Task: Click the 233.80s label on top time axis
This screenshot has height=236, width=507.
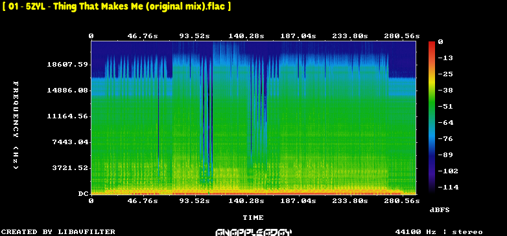Action: [x=350, y=36]
